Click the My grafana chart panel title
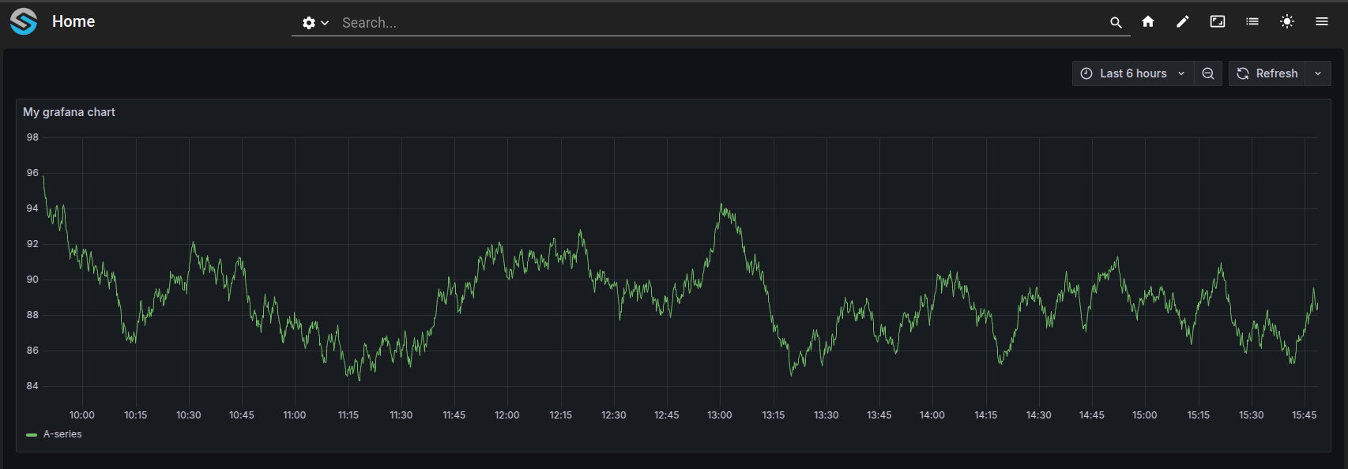The image size is (1348, 469). click(x=69, y=112)
